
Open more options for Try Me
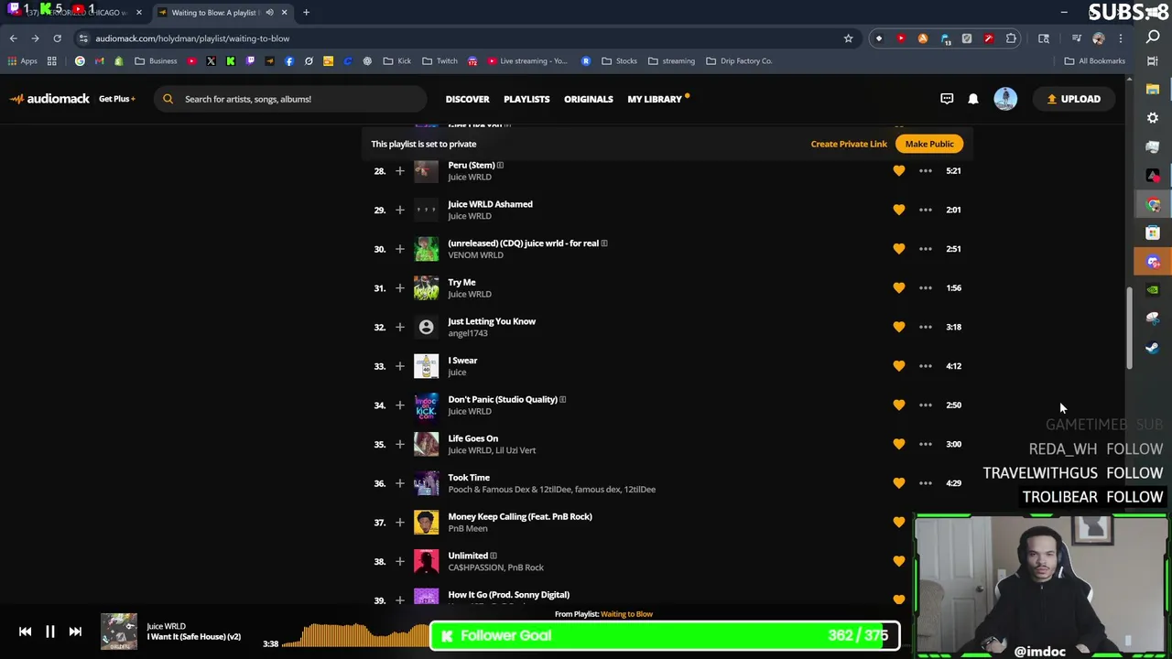(x=926, y=288)
